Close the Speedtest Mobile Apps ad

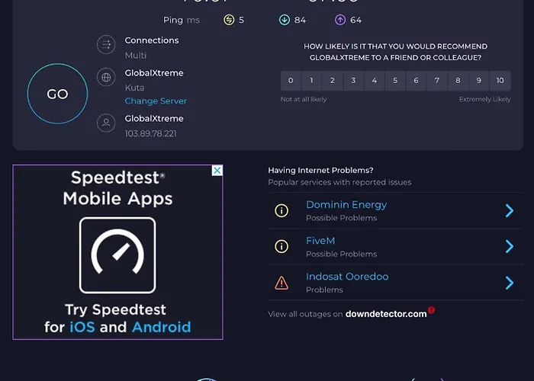(217, 171)
